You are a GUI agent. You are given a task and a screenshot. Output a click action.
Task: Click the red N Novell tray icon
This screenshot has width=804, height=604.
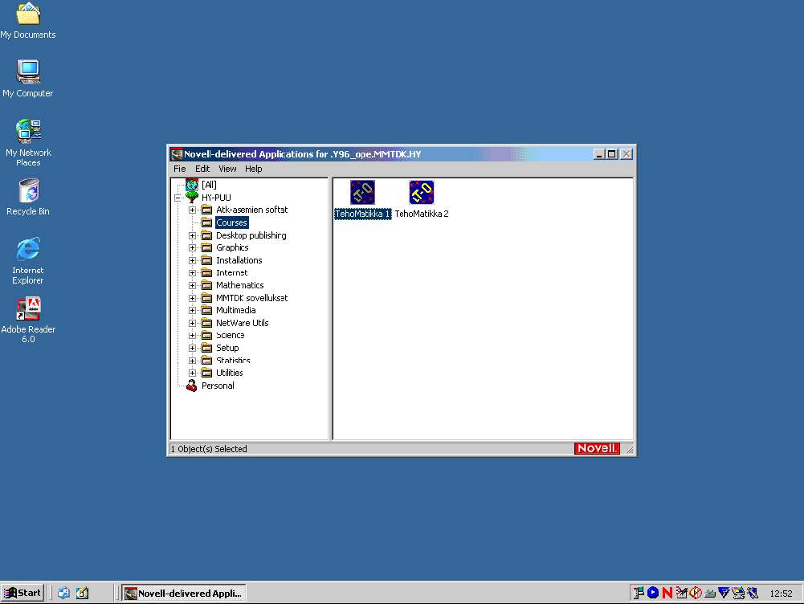[667, 594]
